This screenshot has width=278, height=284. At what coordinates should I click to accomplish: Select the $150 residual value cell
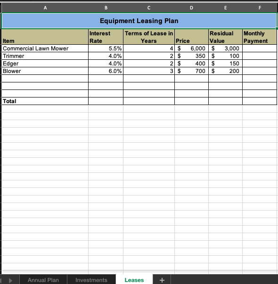225,64
